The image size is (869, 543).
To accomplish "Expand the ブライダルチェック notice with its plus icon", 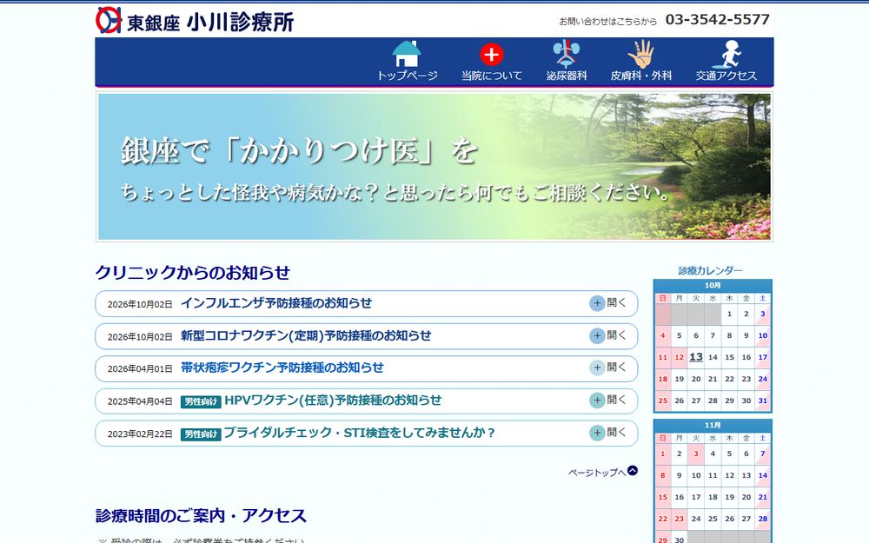I will tap(597, 433).
